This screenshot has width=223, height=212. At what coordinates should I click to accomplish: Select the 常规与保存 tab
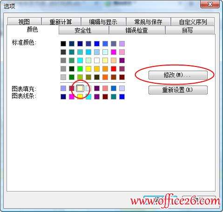click(x=149, y=21)
